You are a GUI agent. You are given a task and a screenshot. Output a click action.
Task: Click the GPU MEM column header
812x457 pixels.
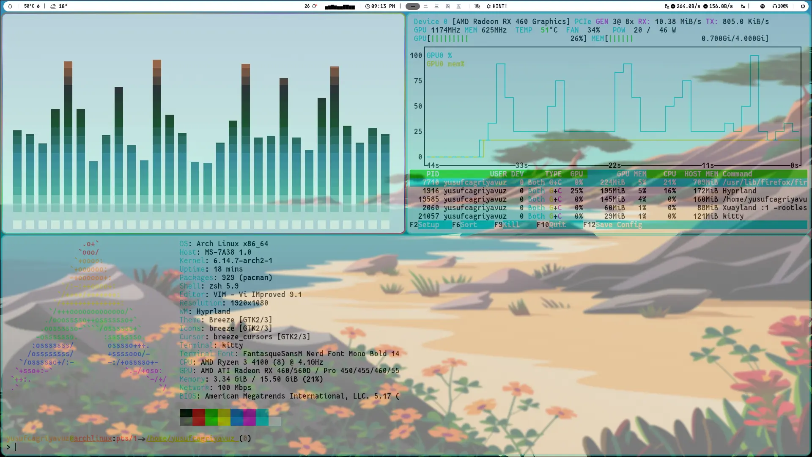[x=631, y=174]
